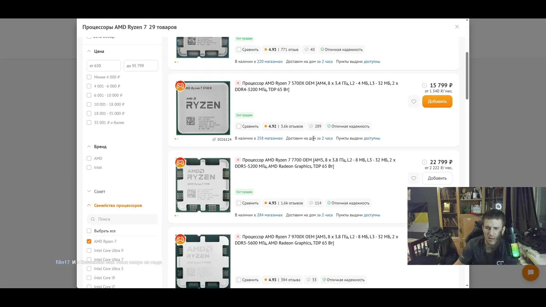Click the red X beside Ryzen 7 9700X title
Screen dimensions: 546x307
238,237
